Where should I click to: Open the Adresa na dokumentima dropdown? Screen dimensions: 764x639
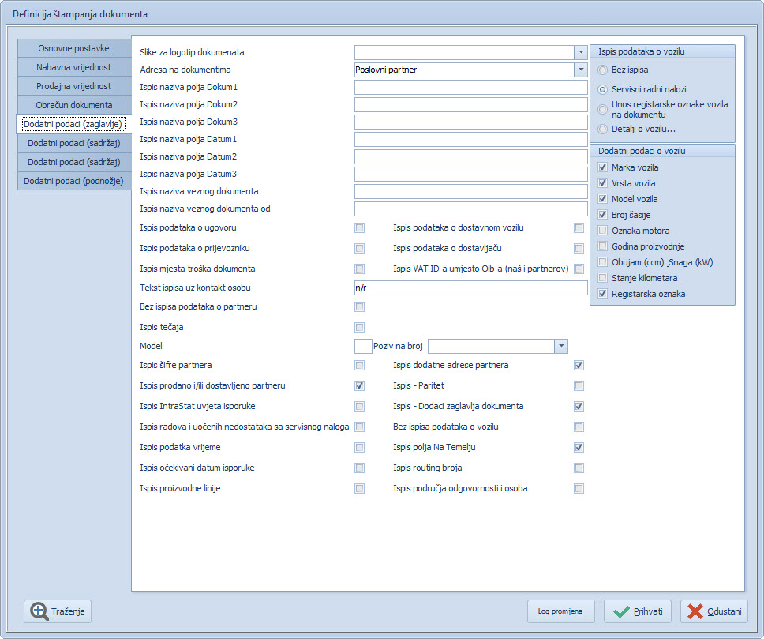580,70
